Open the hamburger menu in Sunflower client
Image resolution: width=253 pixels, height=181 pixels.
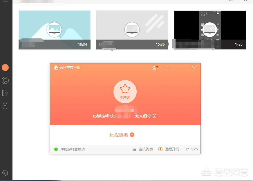pos(167,68)
